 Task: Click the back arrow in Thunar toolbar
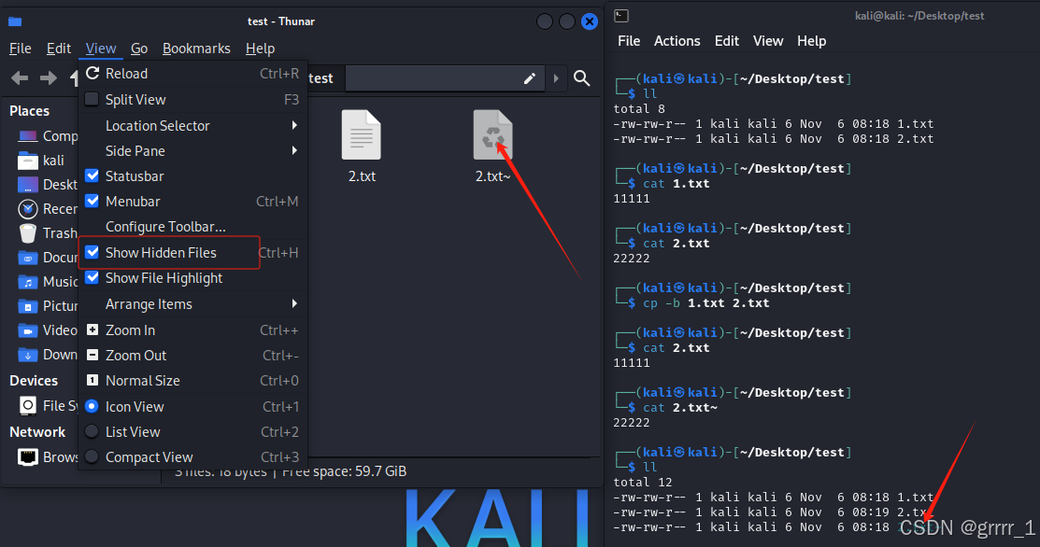tap(20, 78)
